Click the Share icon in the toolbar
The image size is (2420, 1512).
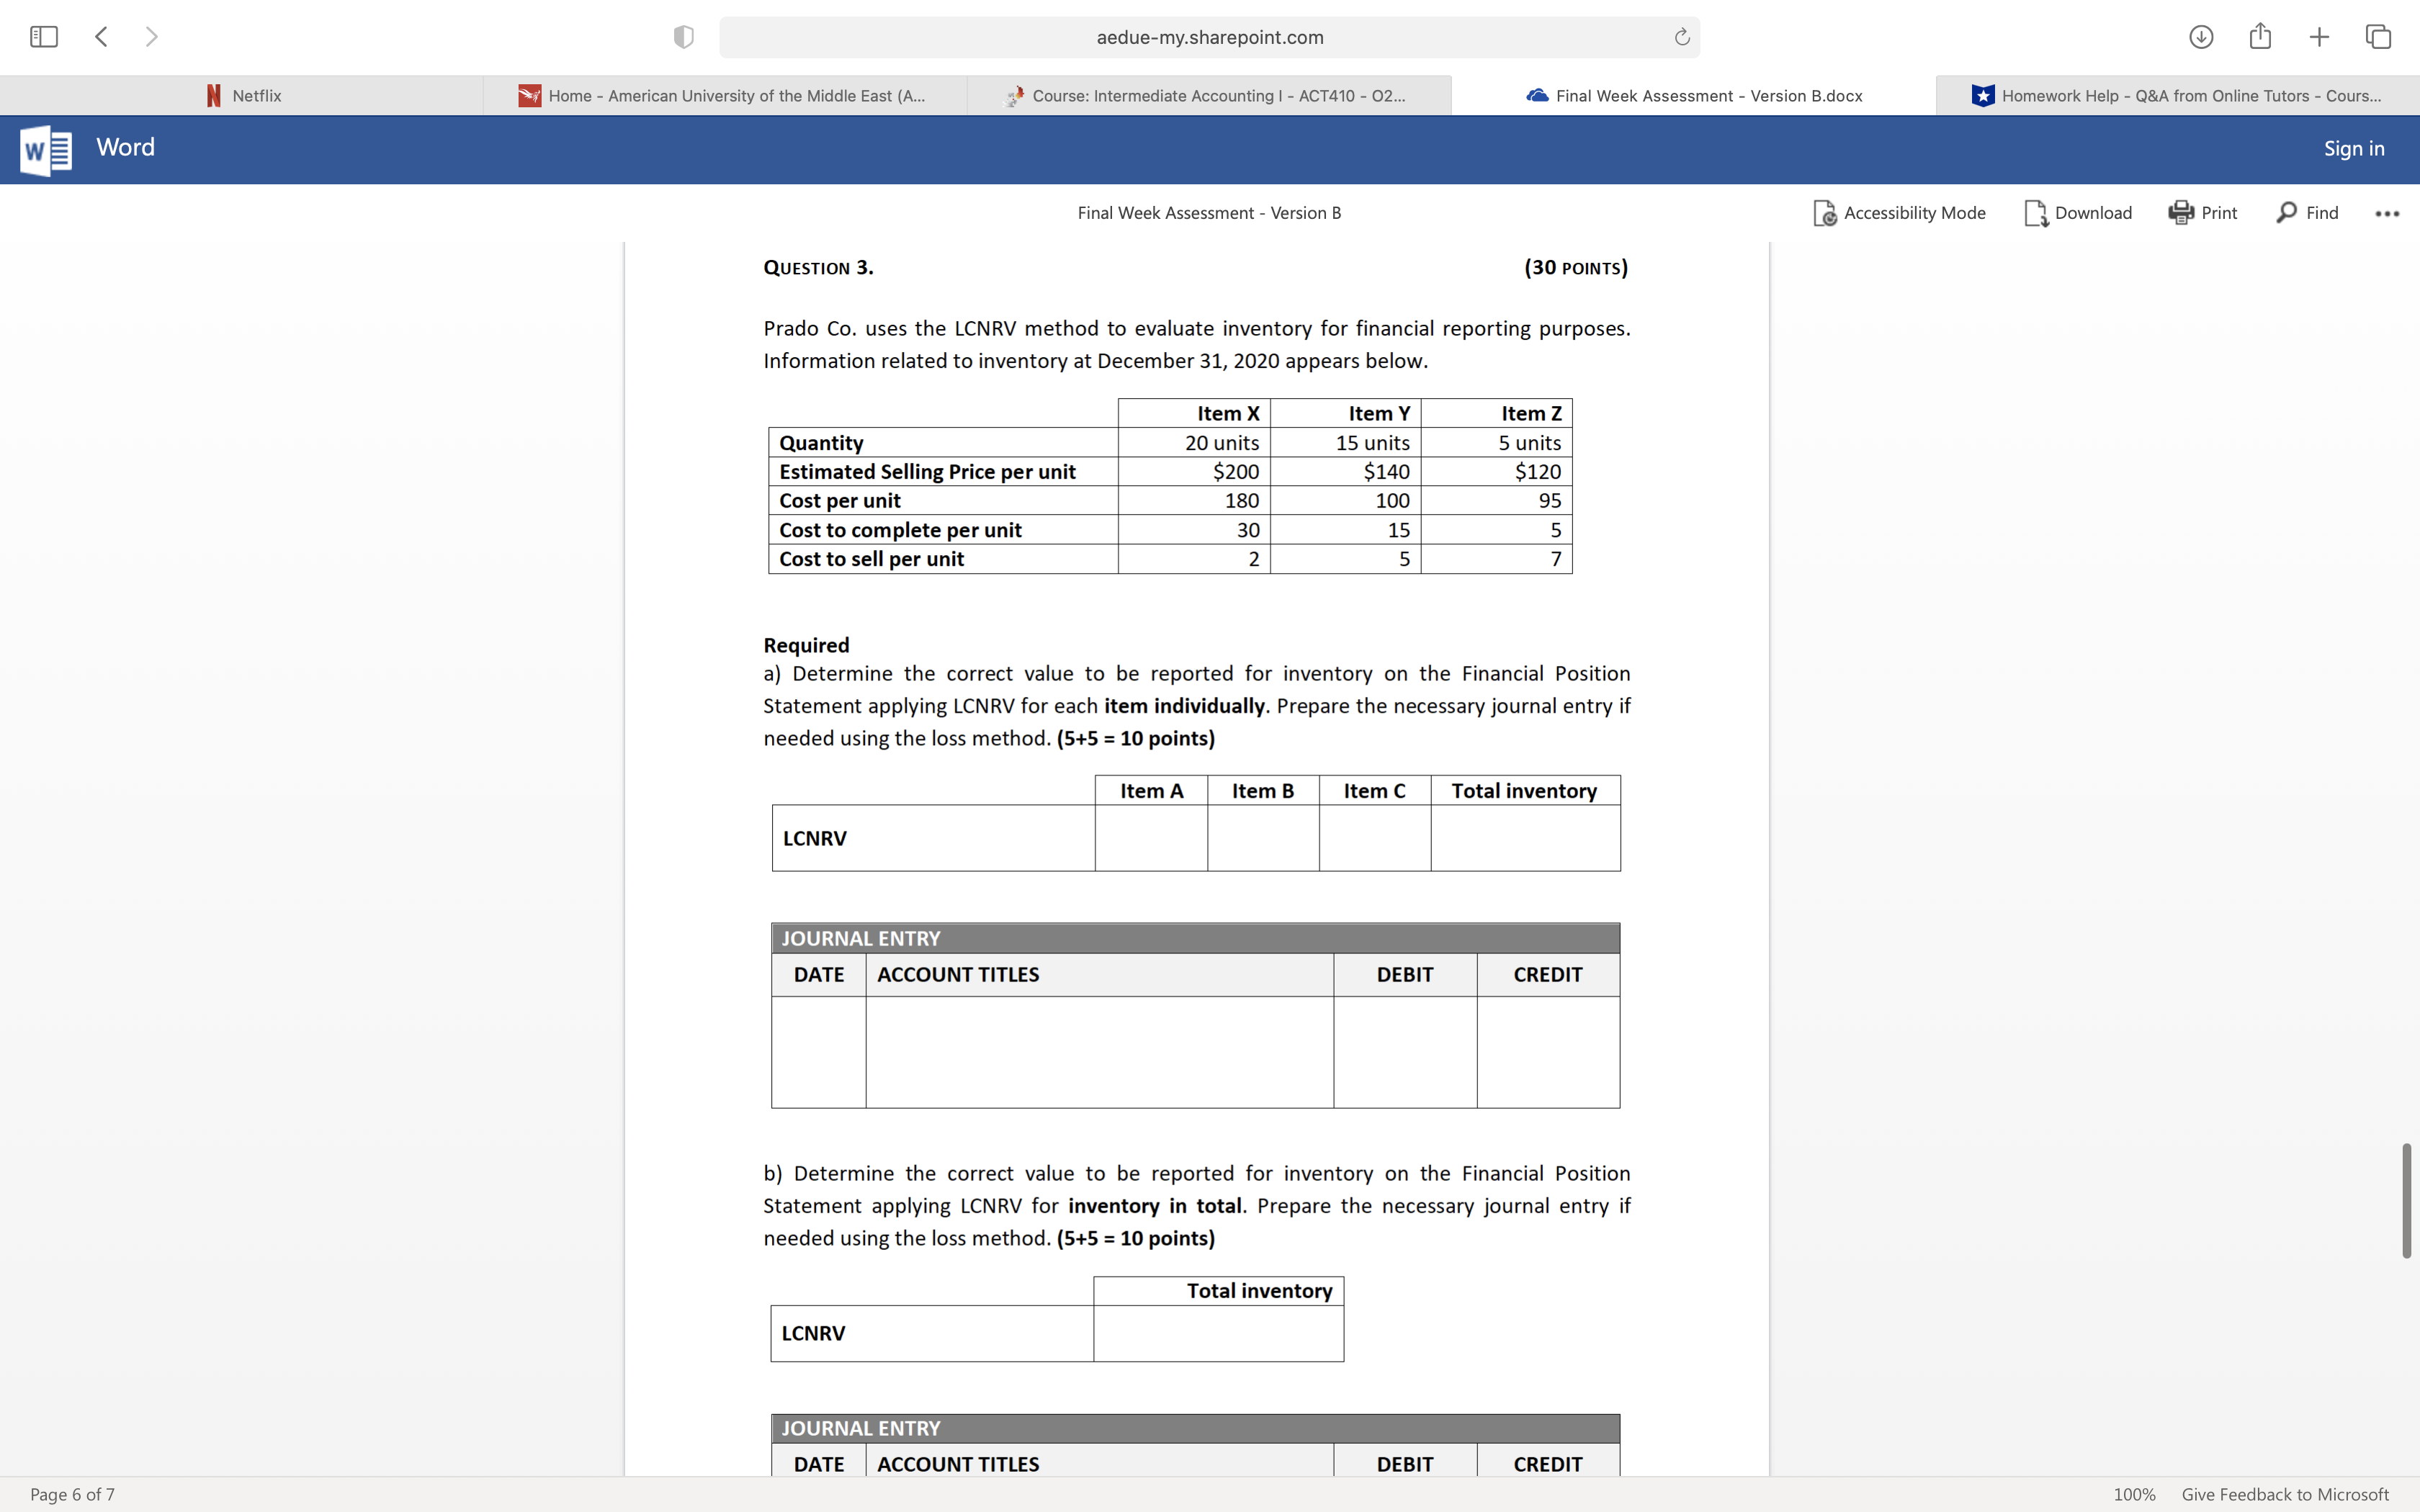pyautogui.click(x=2260, y=37)
